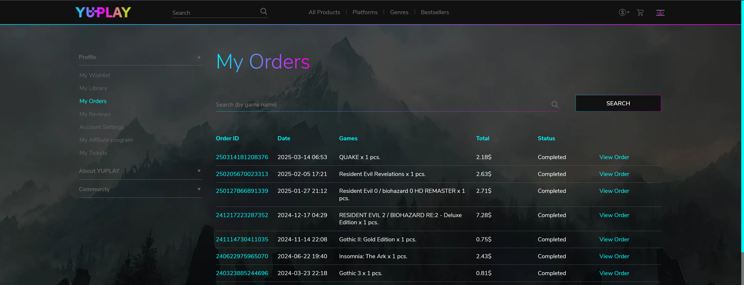View Order for QUAKE purchase
Viewport: 744px width, 285px height.
(614, 157)
